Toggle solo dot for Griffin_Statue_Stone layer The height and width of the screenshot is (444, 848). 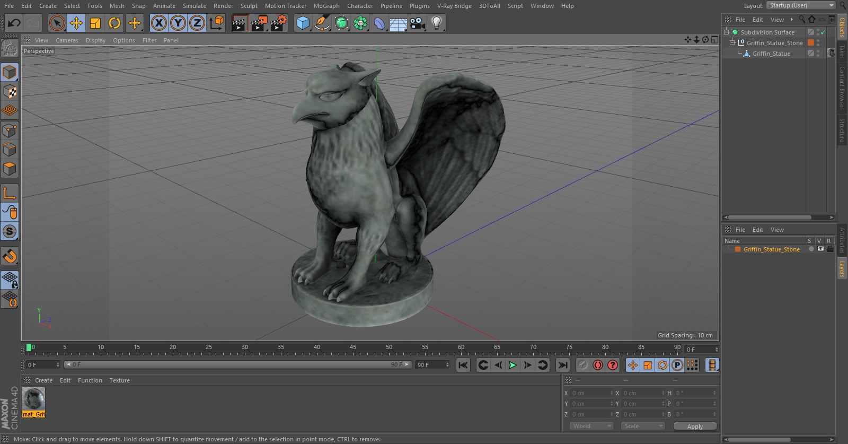point(811,249)
